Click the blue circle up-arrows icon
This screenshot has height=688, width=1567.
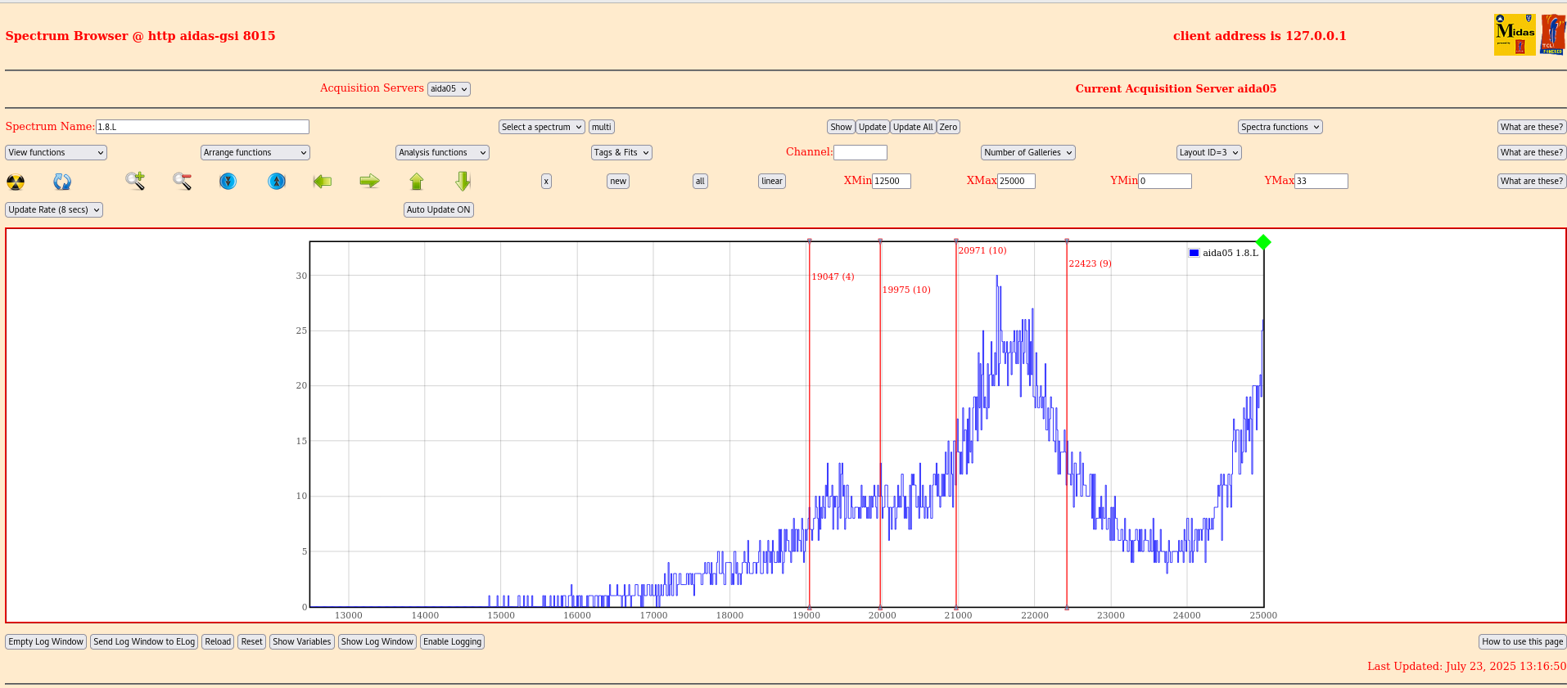pos(277,181)
